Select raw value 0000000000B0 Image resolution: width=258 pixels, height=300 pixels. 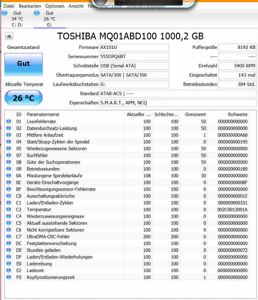tap(232, 271)
